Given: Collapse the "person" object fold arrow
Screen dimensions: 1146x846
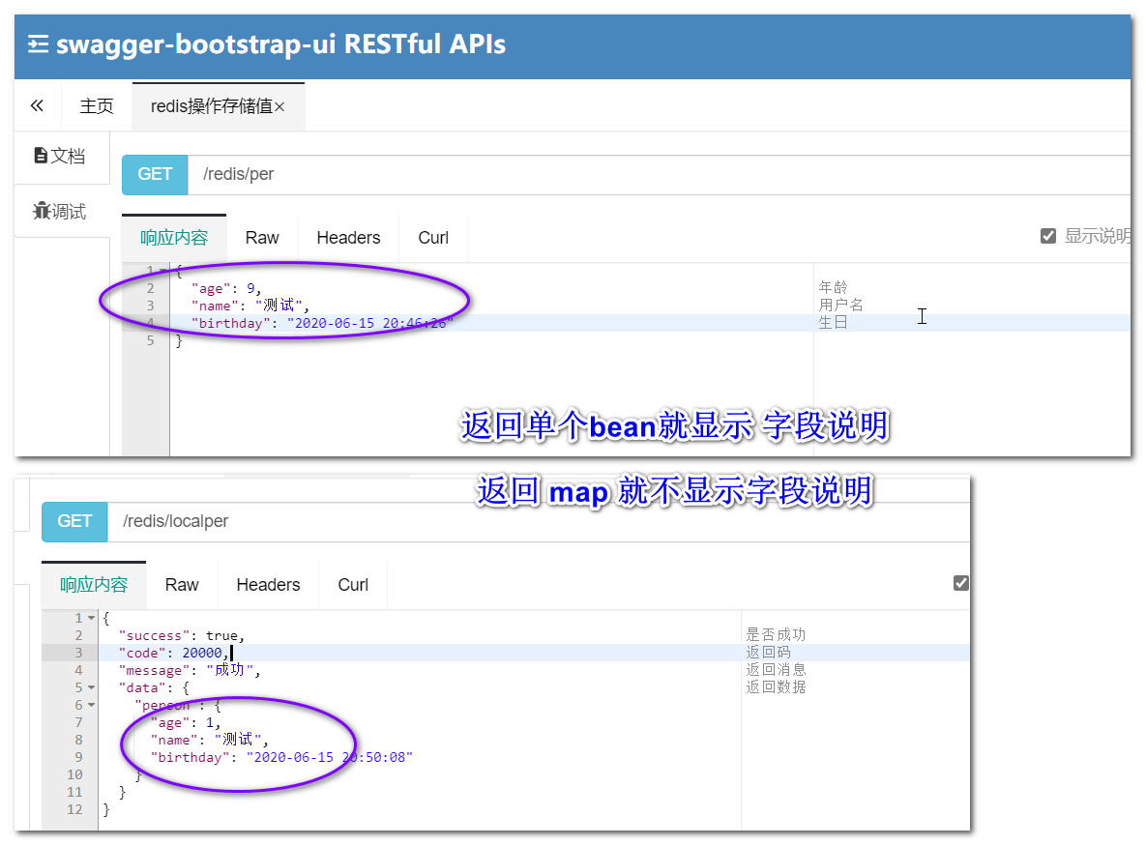Looking at the screenshot, I should tap(91, 705).
